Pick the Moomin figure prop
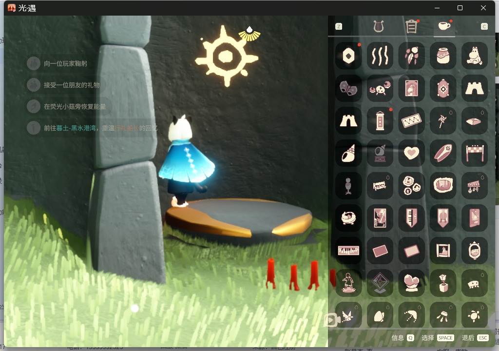The height and width of the screenshot is (351, 499). [x=475, y=56]
